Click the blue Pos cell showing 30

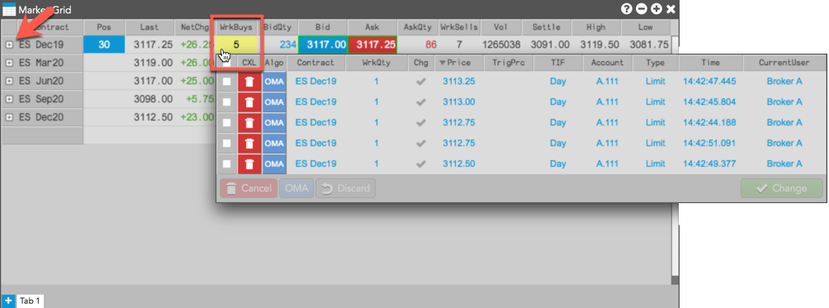pos(104,45)
